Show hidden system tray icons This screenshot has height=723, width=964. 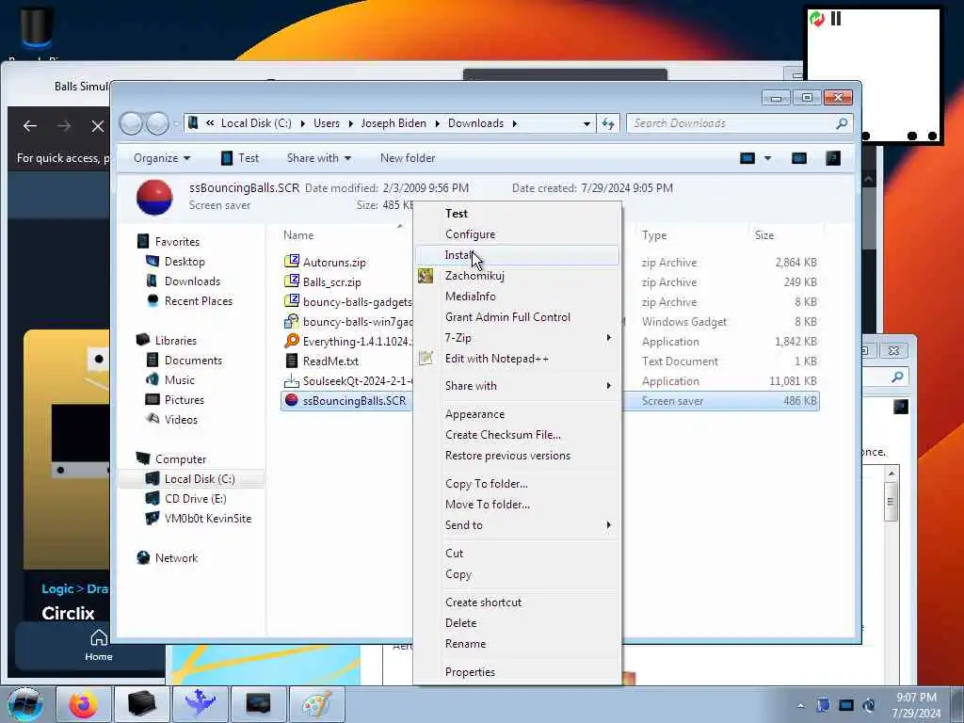[800, 706]
